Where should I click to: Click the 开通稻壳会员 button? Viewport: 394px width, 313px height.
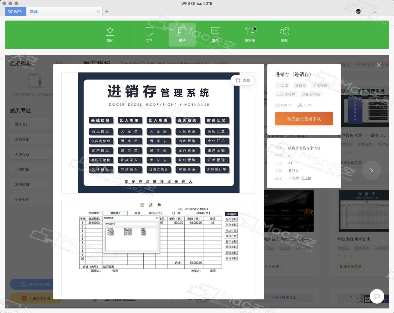click(36, 298)
